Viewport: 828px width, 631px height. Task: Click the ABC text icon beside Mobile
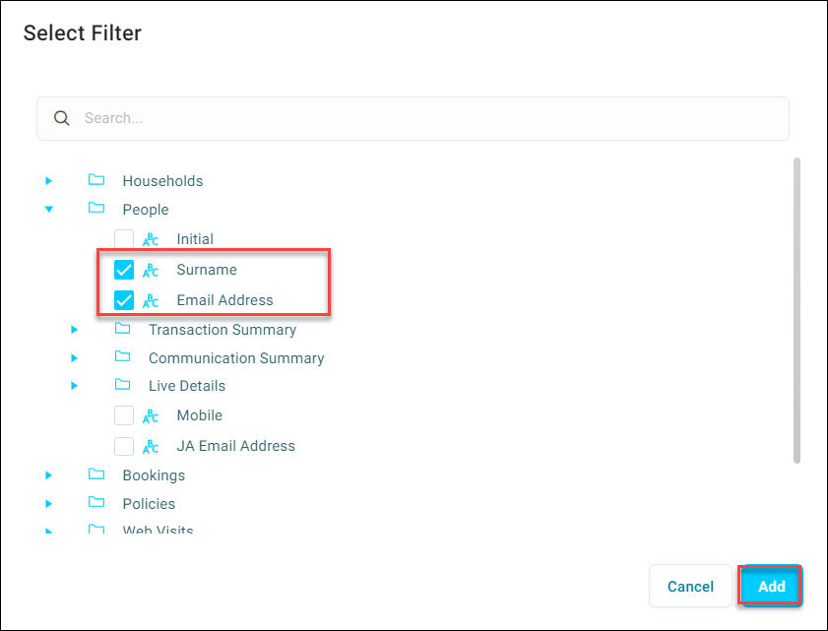(151, 416)
